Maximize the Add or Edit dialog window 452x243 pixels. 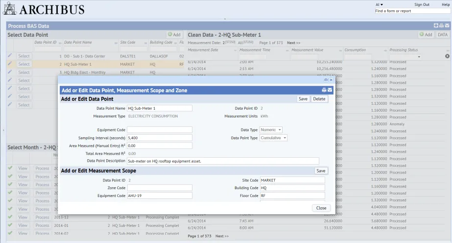click(326, 80)
